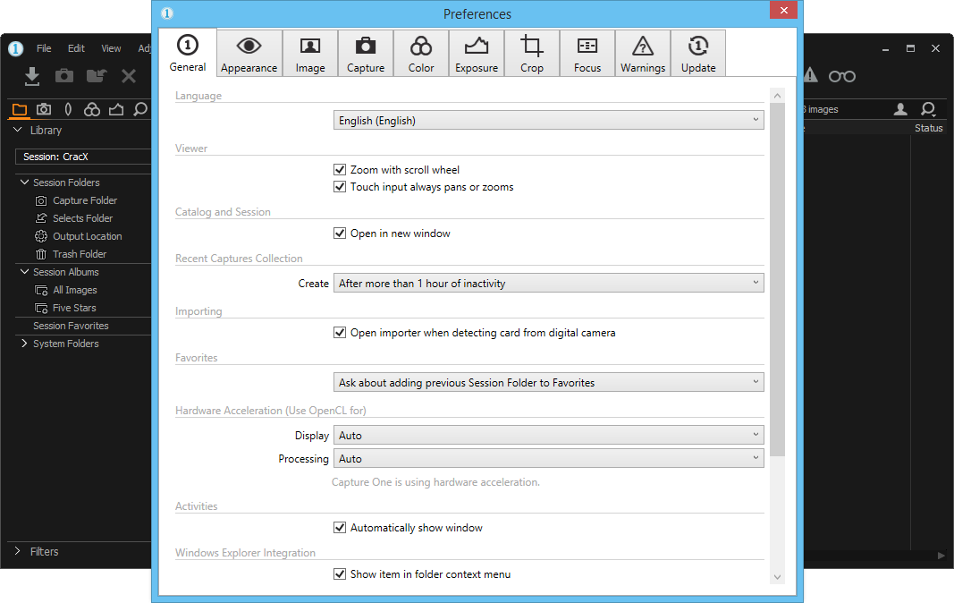Viewport: 954px width, 603px height.
Task: Switch to the Color preferences tab
Action: click(x=421, y=54)
